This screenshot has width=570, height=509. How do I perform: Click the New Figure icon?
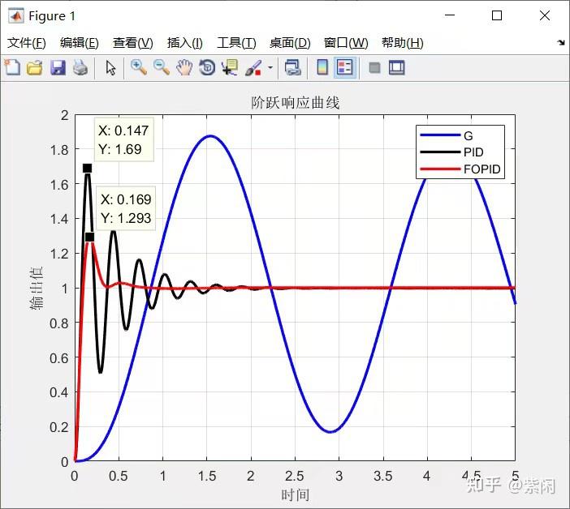click(x=12, y=67)
